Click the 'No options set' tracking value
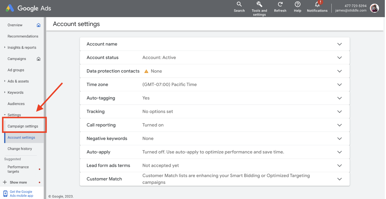This screenshot has height=199, width=386. tap(158, 111)
